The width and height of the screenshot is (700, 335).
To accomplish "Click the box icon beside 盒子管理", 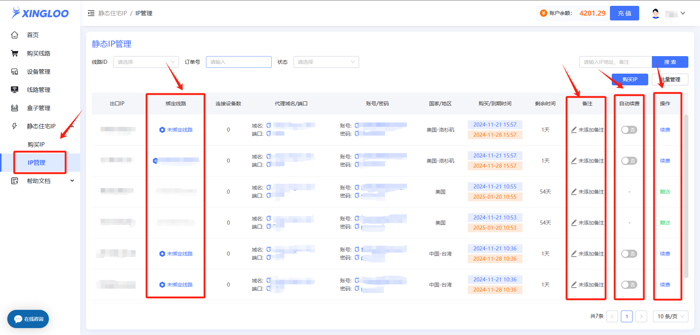I will click(x=15, y=108).
